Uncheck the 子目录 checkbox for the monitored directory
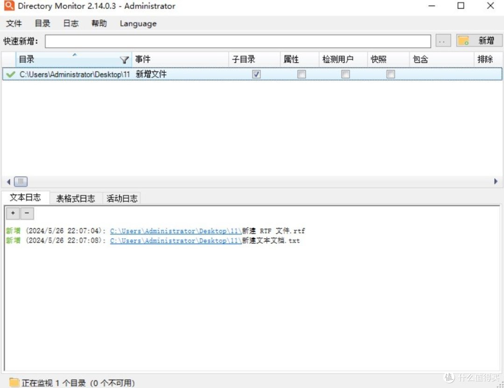 256,74
